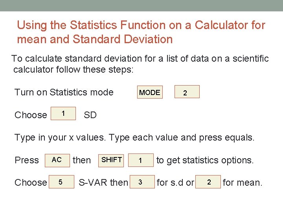Image resolution: width=283 pixels, height=212 pixels.
Task: Click the gray bar atop the slide
Action: coord(141,5)
